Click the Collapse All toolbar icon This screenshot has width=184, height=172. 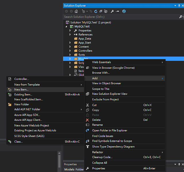click(101, 11)
